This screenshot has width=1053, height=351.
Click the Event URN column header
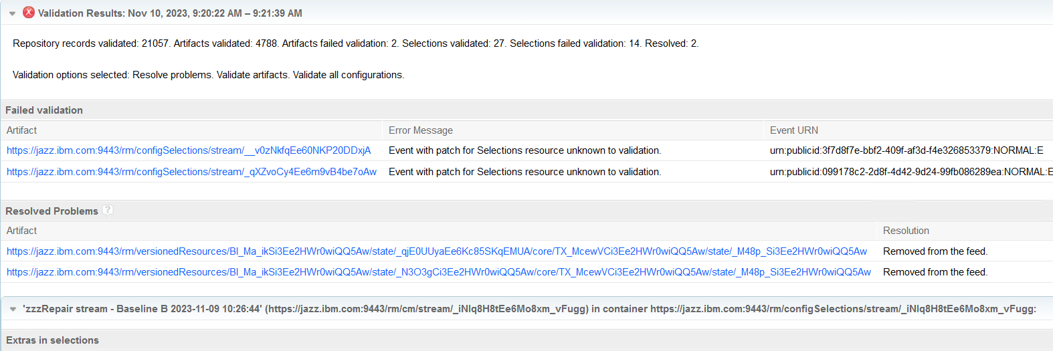(793, 130)
